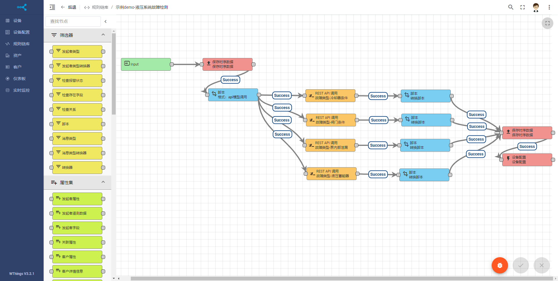Select the 设备配置 red action node

pyautogui.click(x=527, y=160)
